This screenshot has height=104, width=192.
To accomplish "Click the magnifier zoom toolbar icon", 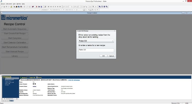I will (93, 7).
